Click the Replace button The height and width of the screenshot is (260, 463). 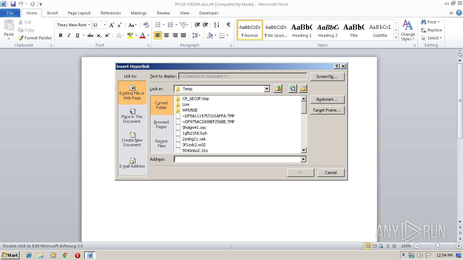pos(431,30)
